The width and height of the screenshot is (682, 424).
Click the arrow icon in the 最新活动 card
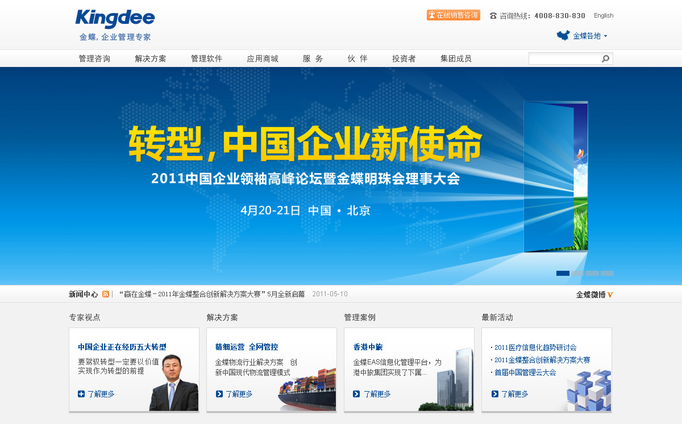494,394
